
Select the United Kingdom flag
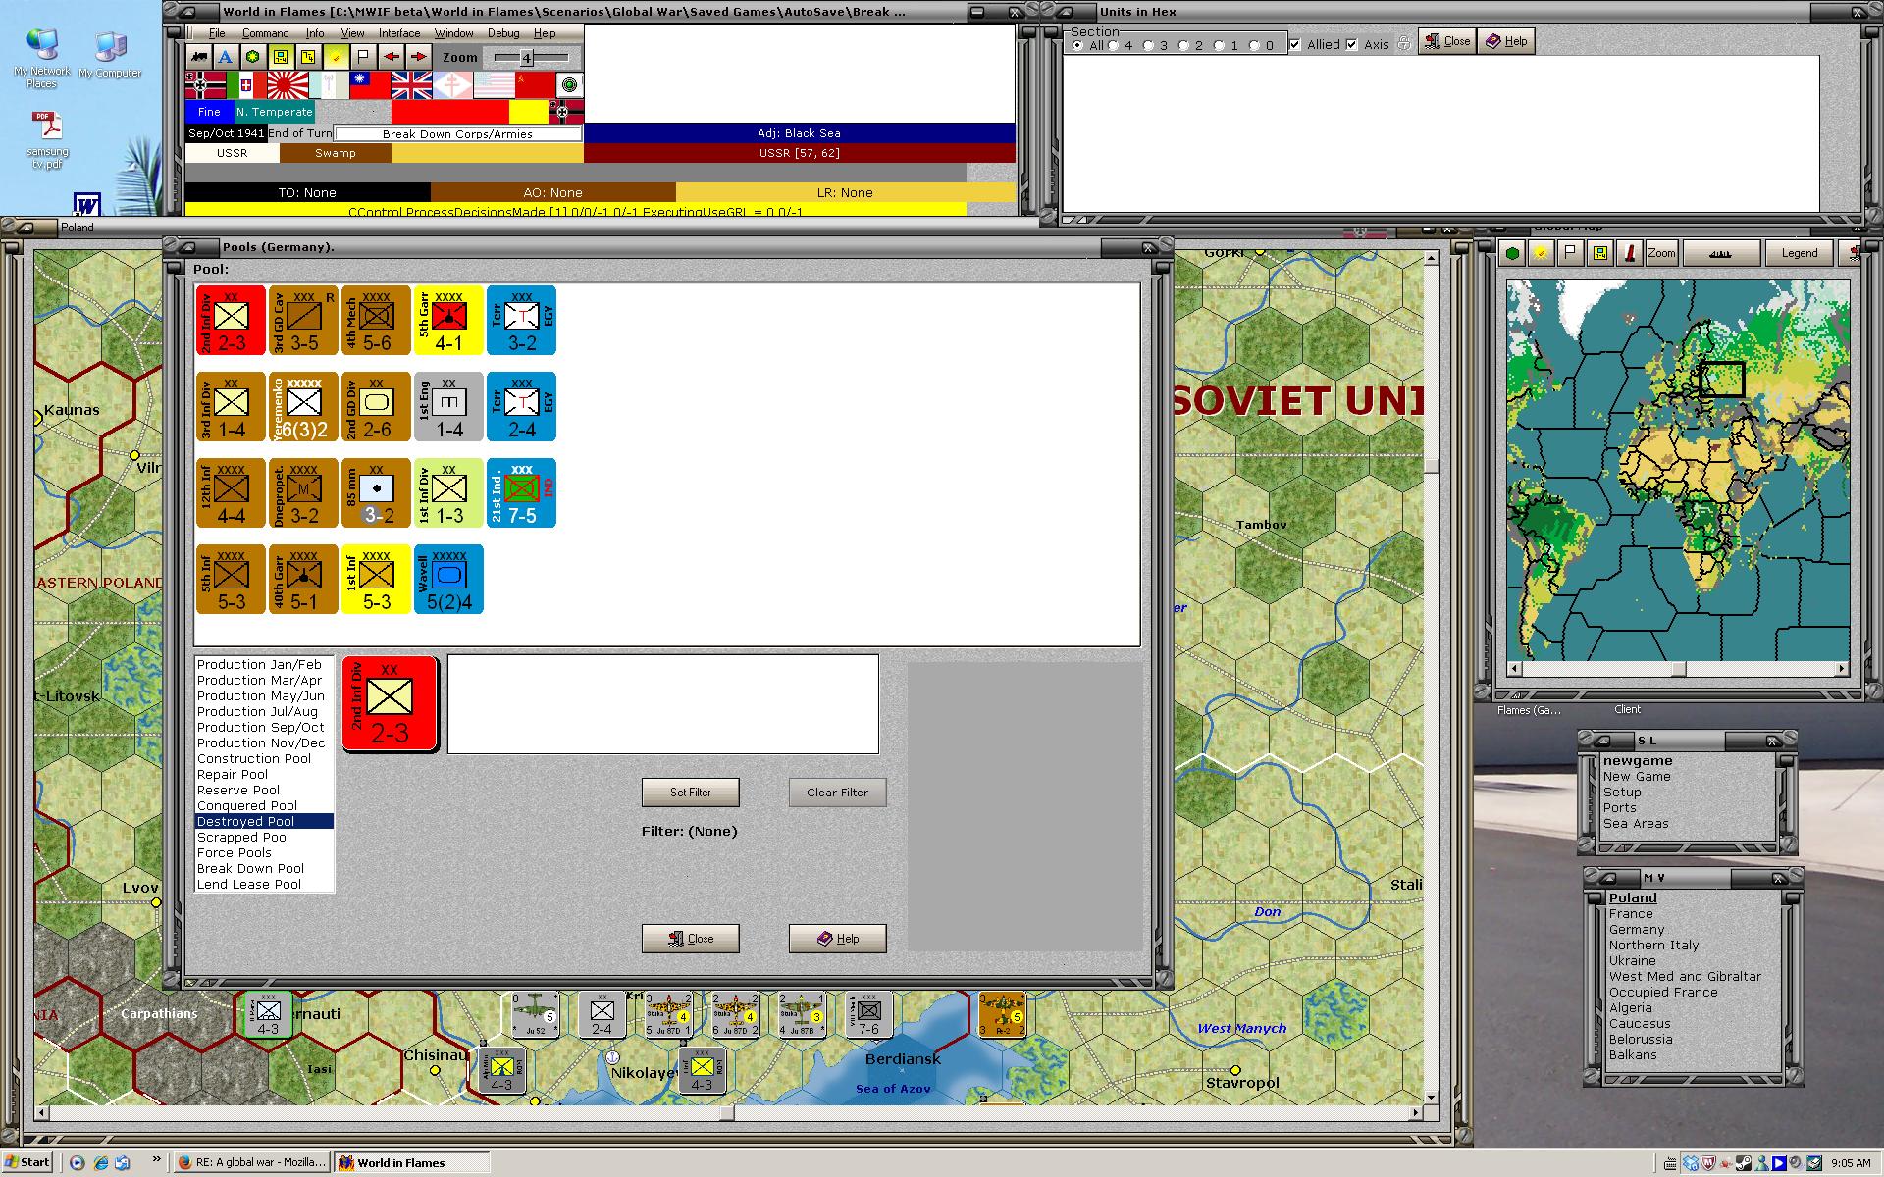tap(411, 85)
